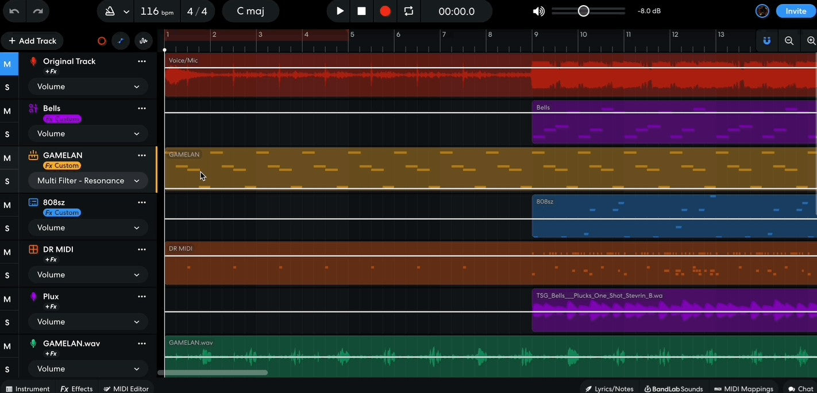Open options menu for the GAMELAN track
Image resolution: width=817 pixels, height=393 pixels.
142,155
